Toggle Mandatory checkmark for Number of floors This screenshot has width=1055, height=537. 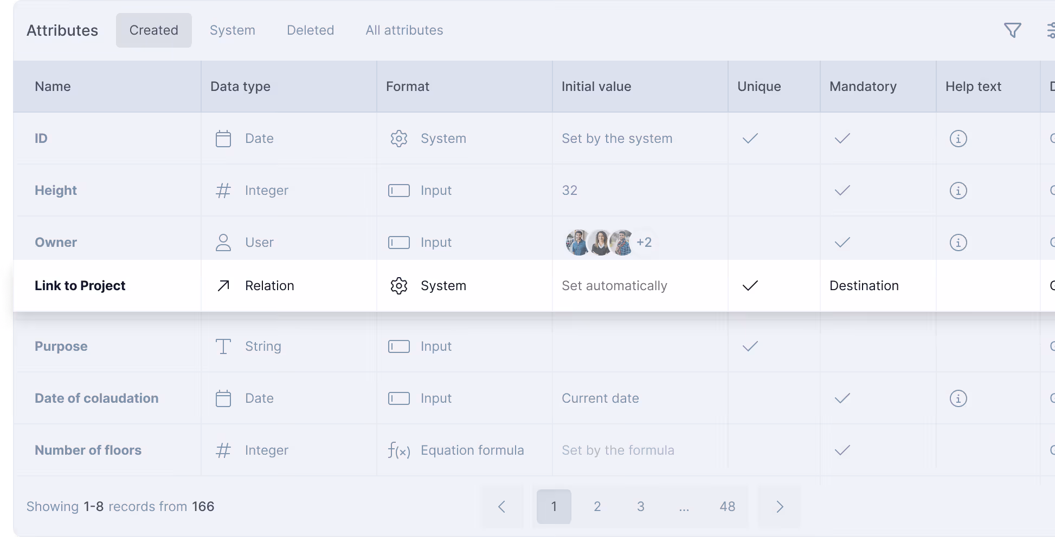click(x=842, y=450)
